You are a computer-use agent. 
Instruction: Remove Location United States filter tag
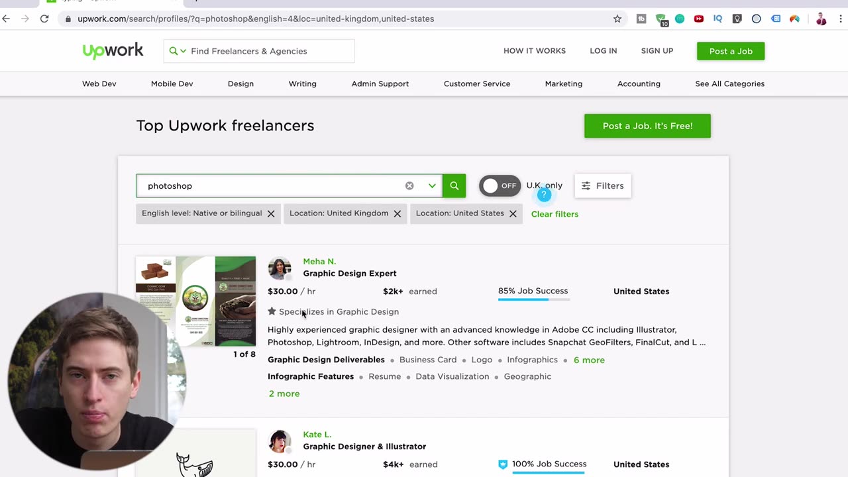coord(513,213)
